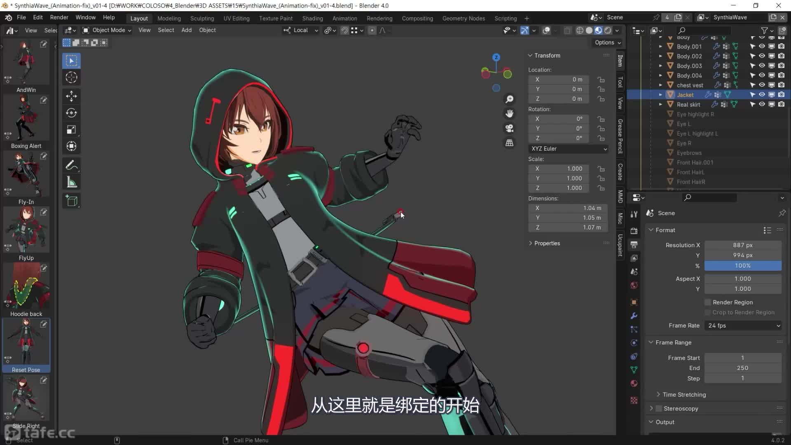The width and height of the screenshot is (791, 445).
Task: Open the Render menu
Action: point(59,17)
